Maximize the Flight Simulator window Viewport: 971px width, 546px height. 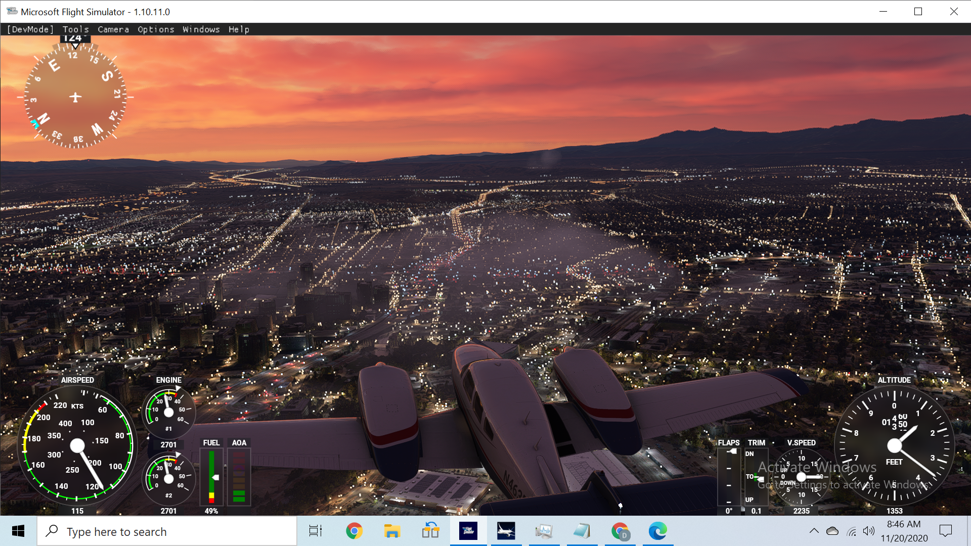click(918, 11)
